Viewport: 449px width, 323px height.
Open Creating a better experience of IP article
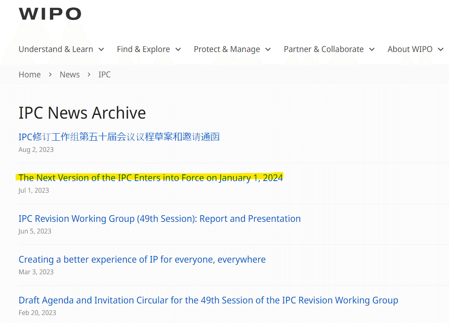[142, 259]
